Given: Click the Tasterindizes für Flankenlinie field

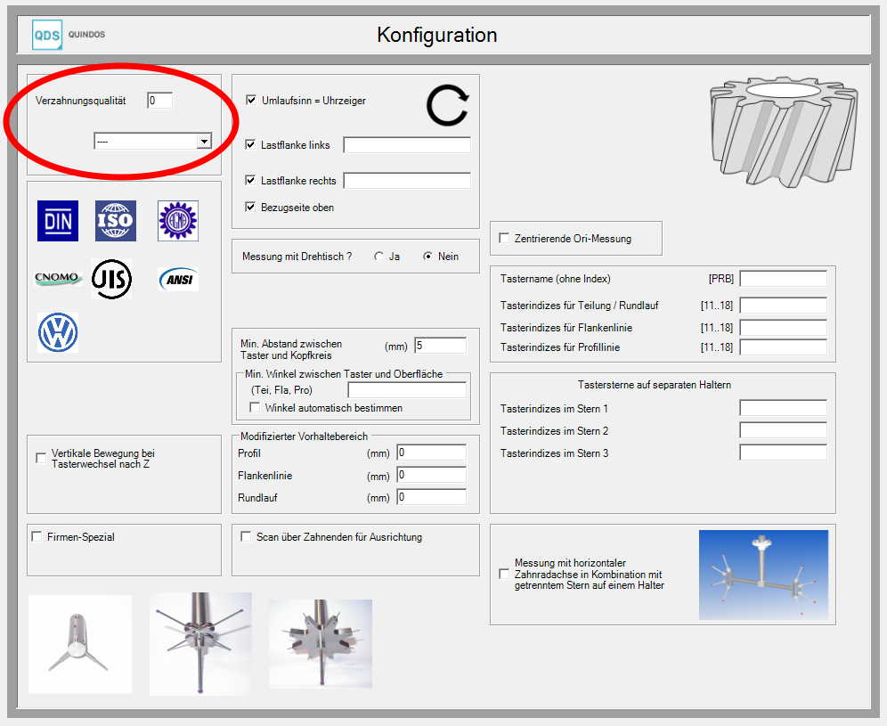Looking at the screenshot, I should 784,328.
